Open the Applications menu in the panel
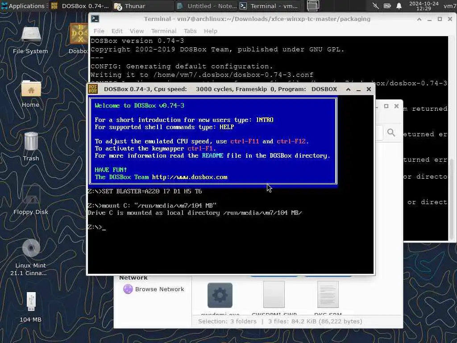Viewport: 457px width, 343px height. tap(23, 6)
